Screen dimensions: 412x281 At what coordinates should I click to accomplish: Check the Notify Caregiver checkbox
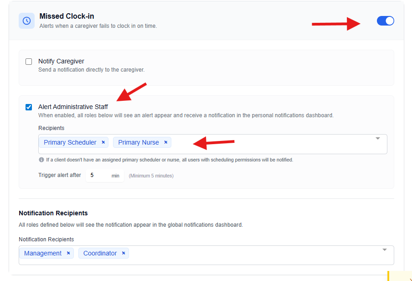pyautogui.click(x=29, y=62)
